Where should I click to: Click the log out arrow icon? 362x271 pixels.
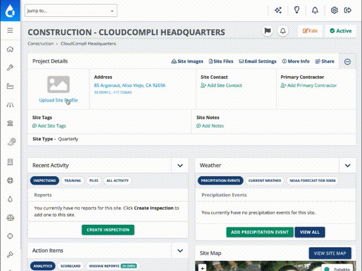point(348,10)
